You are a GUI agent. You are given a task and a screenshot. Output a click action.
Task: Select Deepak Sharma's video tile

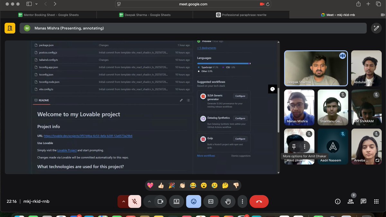point(316,68)
